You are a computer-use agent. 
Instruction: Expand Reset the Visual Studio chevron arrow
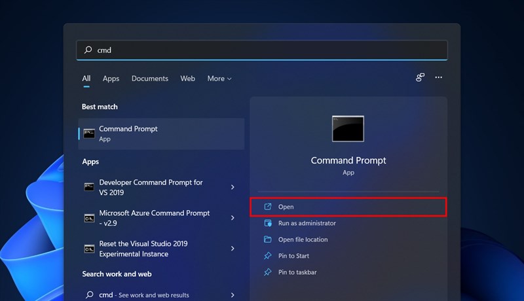point(233,249)
